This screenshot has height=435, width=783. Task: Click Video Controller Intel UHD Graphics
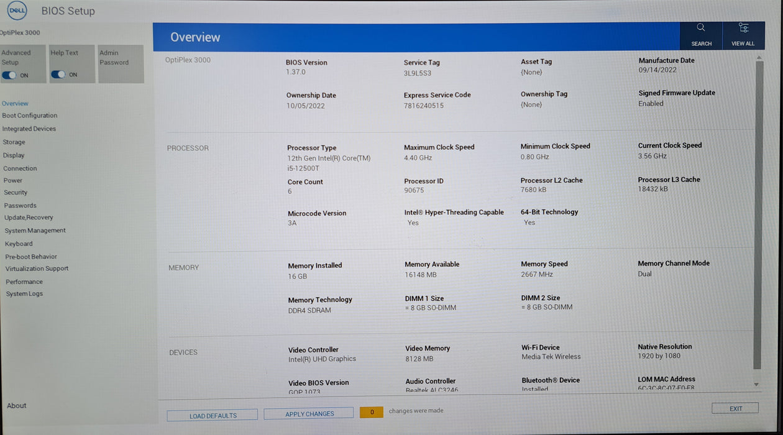(322, 359)
